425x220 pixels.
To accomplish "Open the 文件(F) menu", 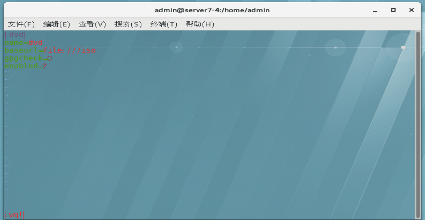I will pos(21,24).
